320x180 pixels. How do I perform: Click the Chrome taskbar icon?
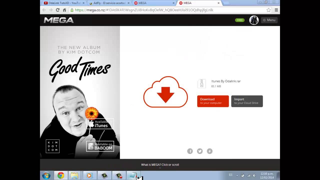pyautogui.click(x=61, y=175)
